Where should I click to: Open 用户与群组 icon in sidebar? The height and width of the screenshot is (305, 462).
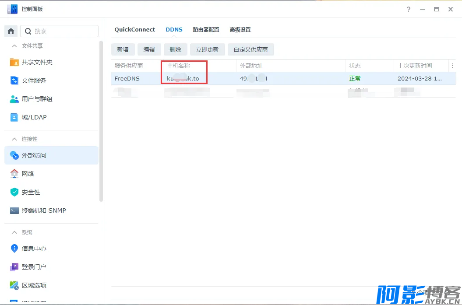coord(14,99)
